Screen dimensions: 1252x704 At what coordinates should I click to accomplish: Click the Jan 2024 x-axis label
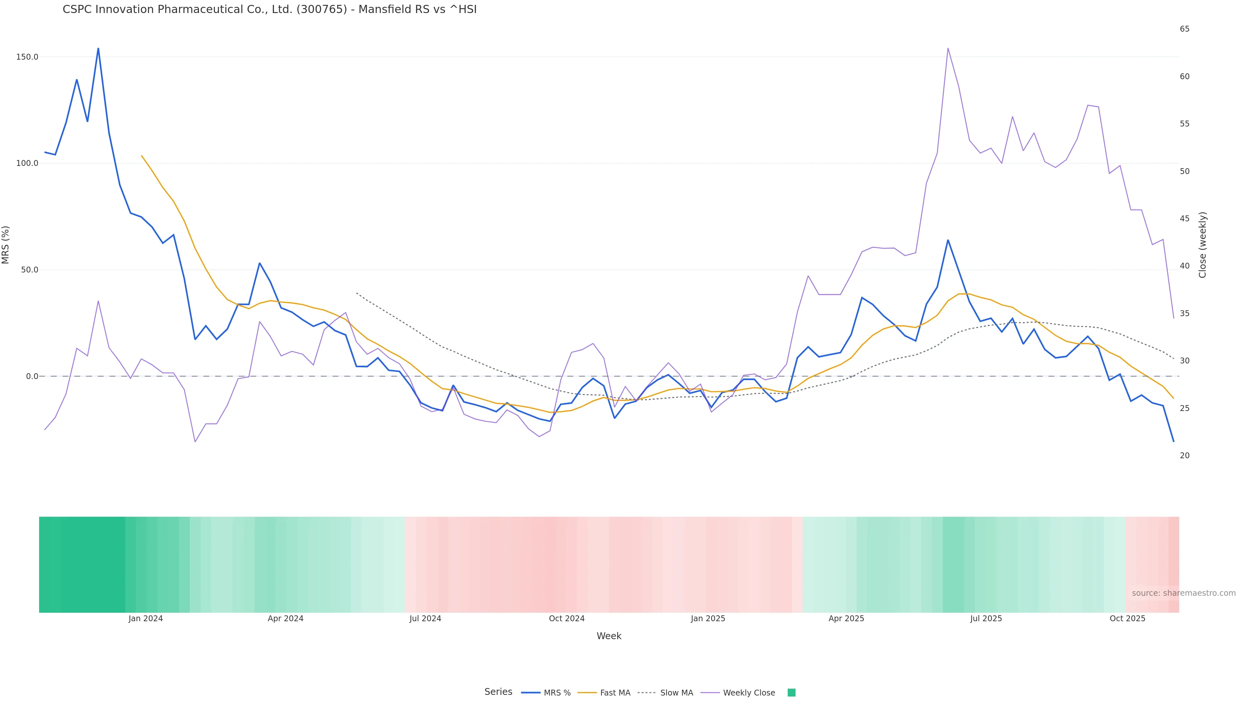click(145, 619)
